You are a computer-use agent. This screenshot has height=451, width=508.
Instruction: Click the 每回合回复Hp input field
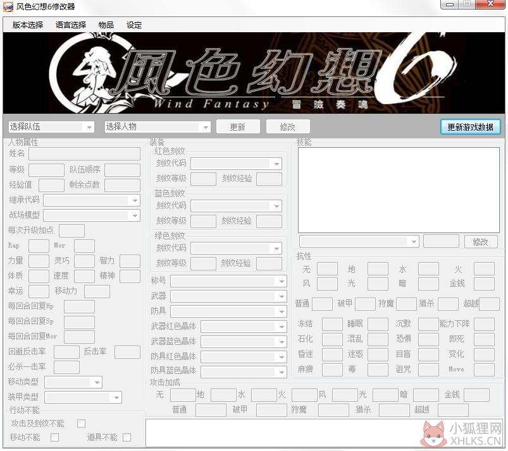pos(79,306)
